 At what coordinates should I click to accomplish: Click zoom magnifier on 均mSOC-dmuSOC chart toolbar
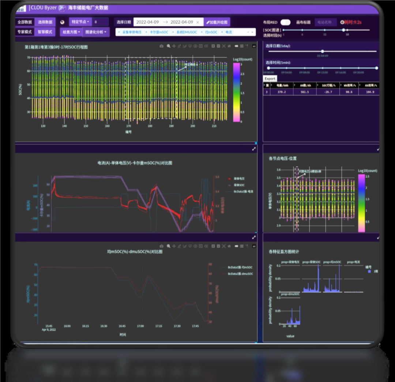pyautogui.click(x=168, y=246)
